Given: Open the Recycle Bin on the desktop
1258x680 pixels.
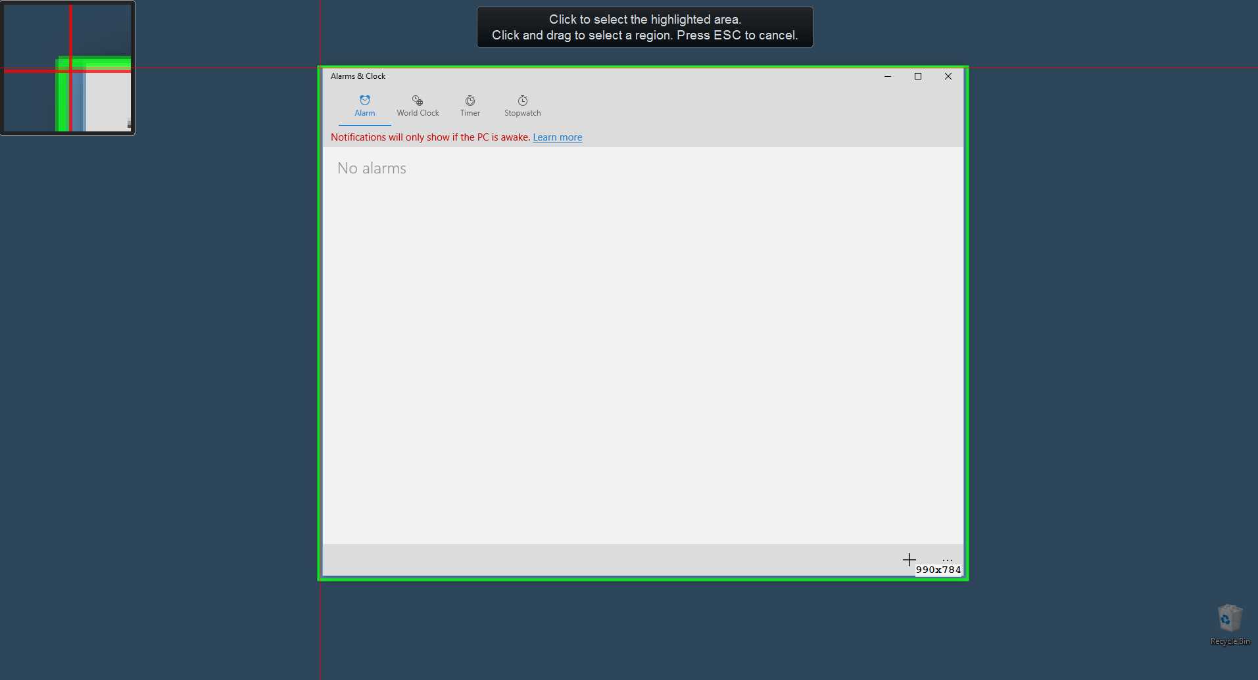Looking at the screenshot, I should pyautogui.click(x=1228, y=620).
